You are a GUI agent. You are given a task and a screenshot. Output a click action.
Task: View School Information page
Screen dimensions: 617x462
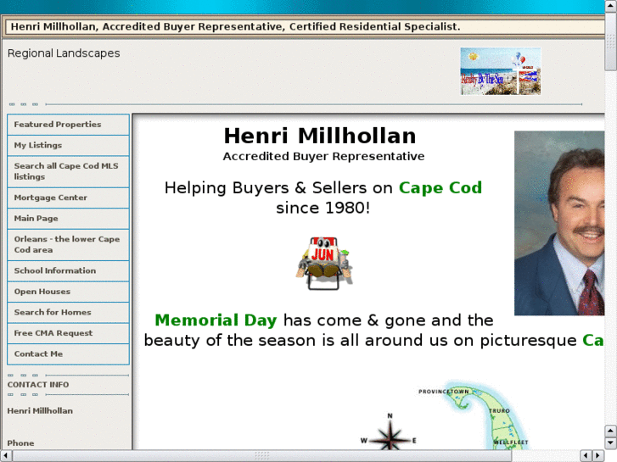click(x=68, y=271)
